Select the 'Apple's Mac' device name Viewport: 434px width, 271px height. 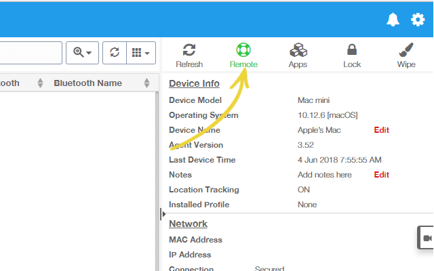(319, 130)
